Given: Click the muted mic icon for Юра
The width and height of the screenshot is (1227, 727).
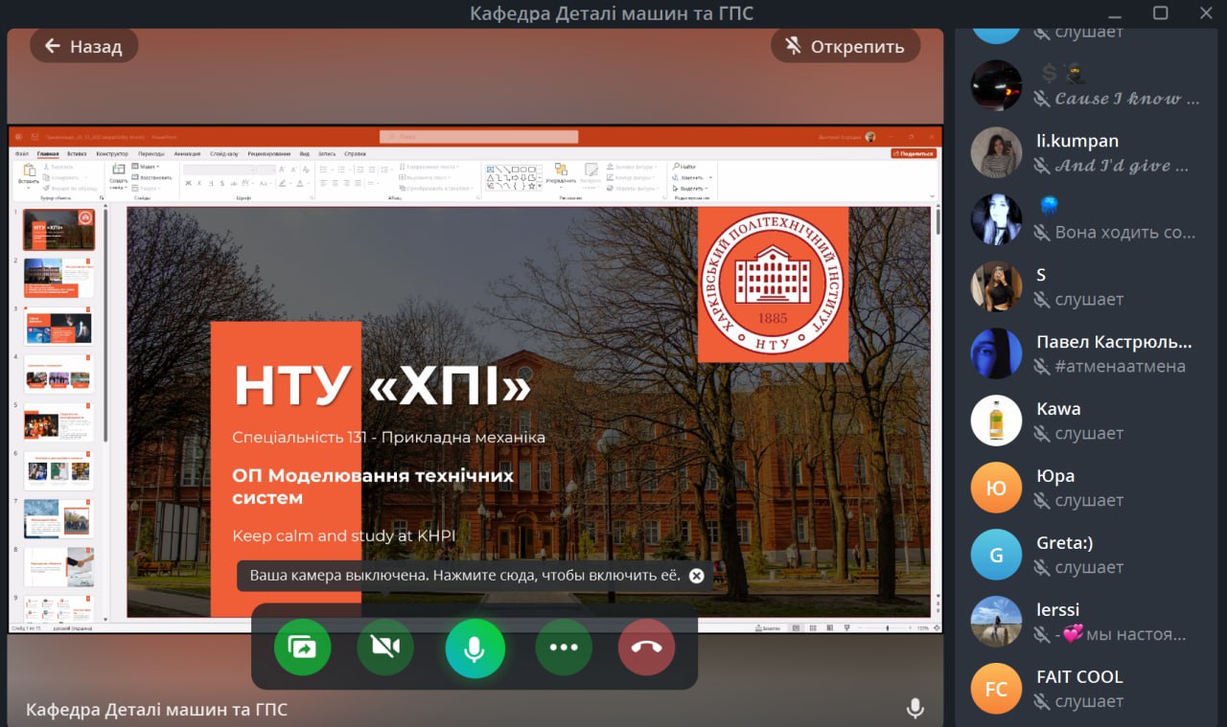Looking at the screenshot, I should (1042, 501).
